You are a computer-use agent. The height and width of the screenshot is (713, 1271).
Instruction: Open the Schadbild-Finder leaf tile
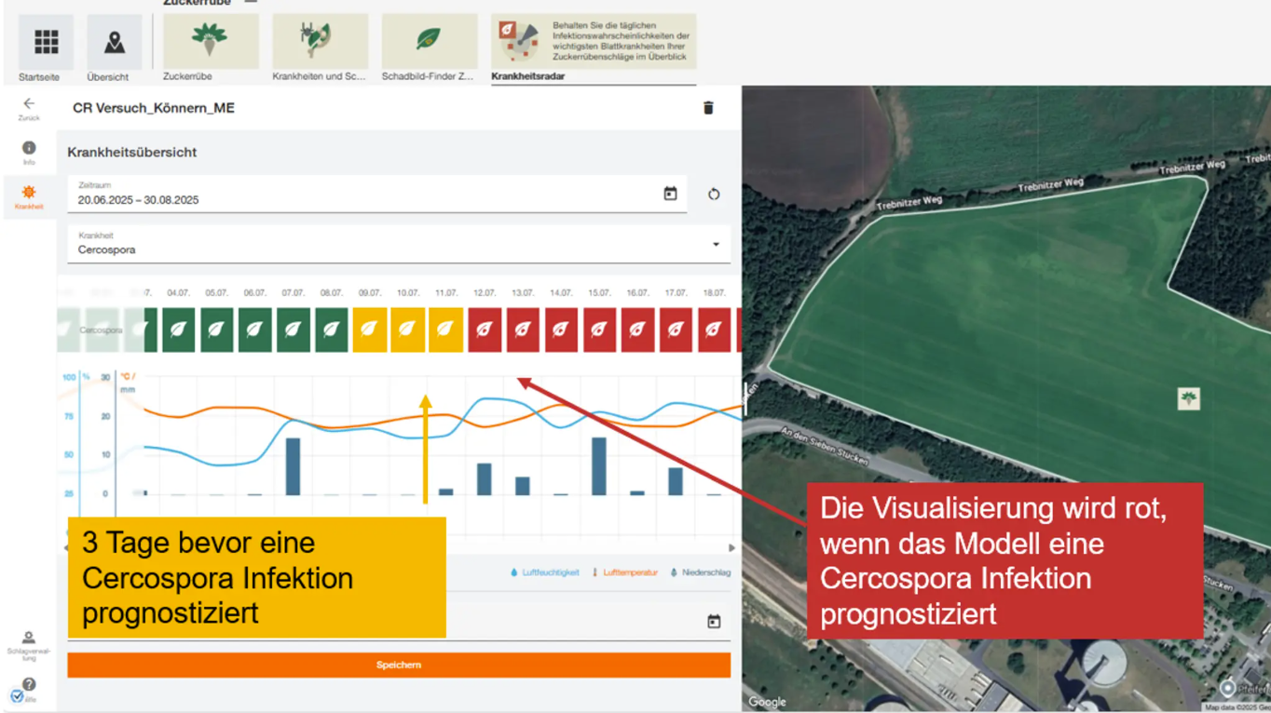[430, 42]
